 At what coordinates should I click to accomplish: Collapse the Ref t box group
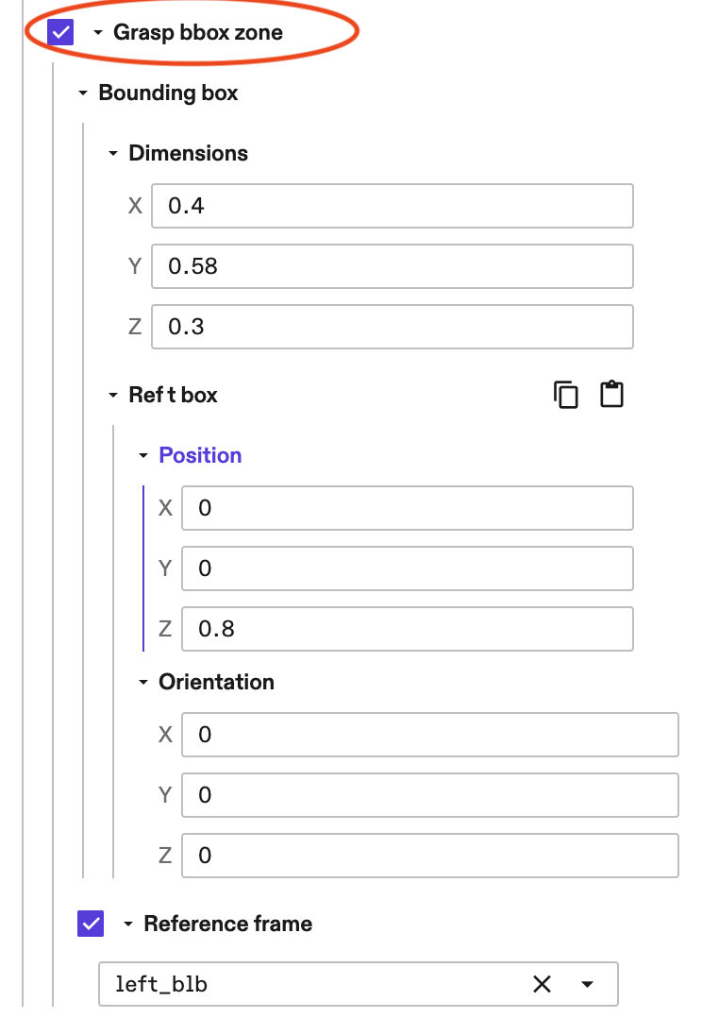[113, 396]
